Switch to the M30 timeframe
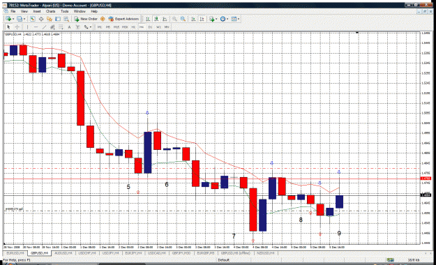Screen dimensions: 436x265 click(125, 27)
